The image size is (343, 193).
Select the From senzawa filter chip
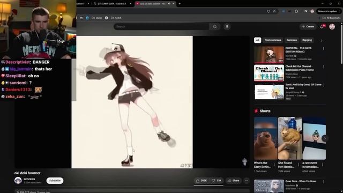(x=273, y=40)
